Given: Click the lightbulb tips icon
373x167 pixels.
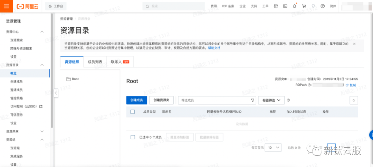Looking at the screenshot, I should 313,6.
